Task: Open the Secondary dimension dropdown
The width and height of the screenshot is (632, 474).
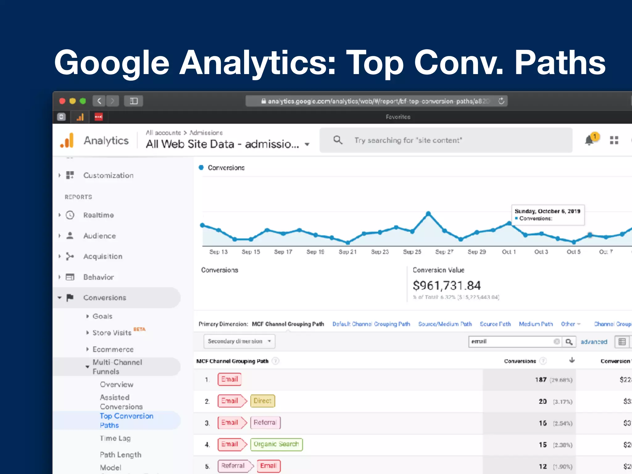Action: pos(239,341)
